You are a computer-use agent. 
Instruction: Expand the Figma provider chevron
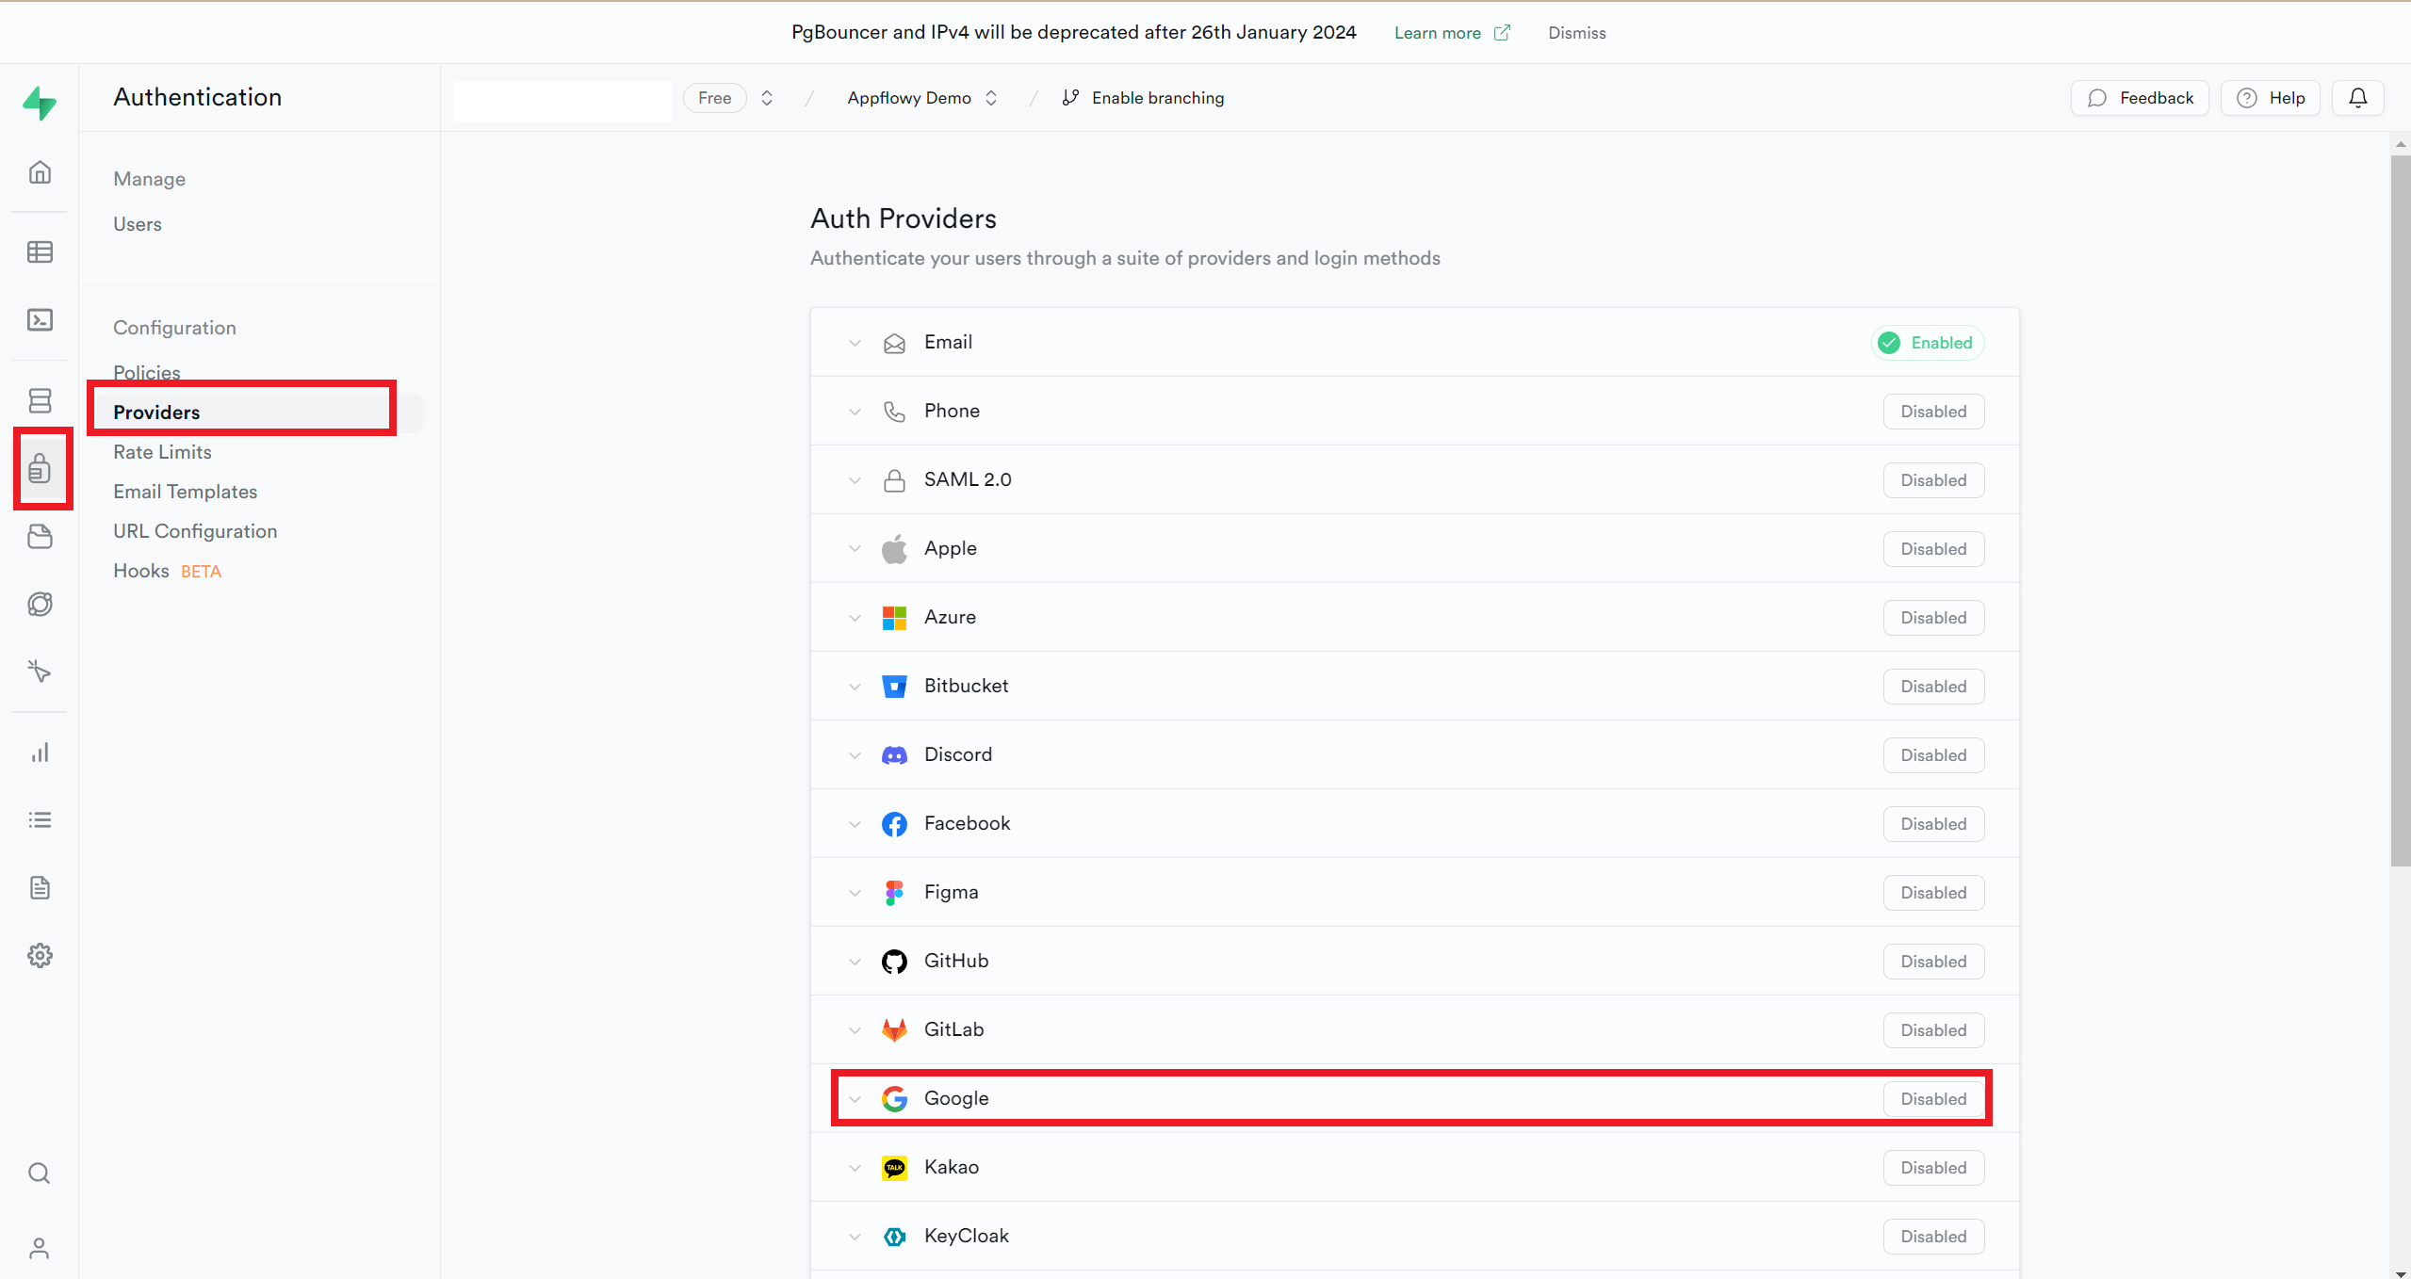pos(855,893)
